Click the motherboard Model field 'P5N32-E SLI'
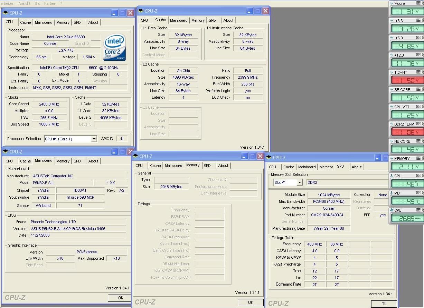 (62, 182)
